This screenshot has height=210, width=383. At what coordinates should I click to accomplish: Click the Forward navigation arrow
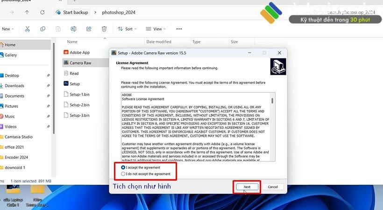[12, 12]
